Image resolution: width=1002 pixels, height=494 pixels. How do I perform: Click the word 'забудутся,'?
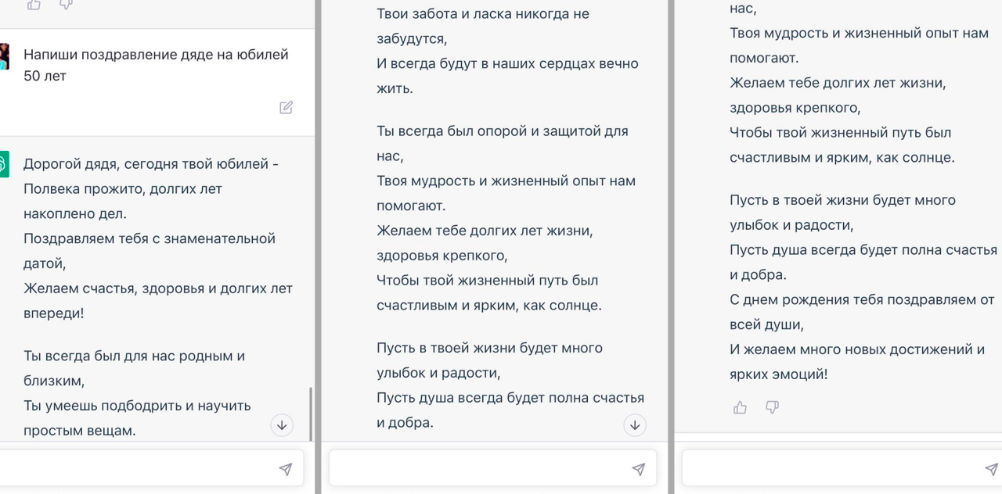tap(412, 39)
